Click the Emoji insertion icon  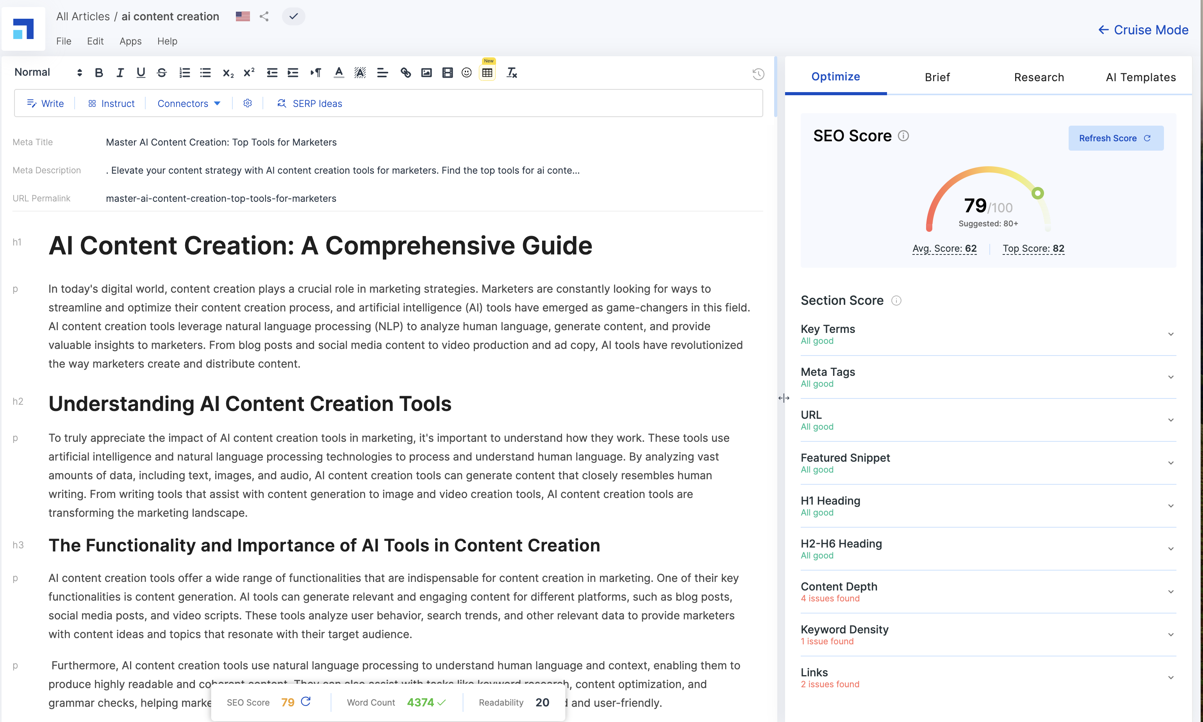click(467, 72)
